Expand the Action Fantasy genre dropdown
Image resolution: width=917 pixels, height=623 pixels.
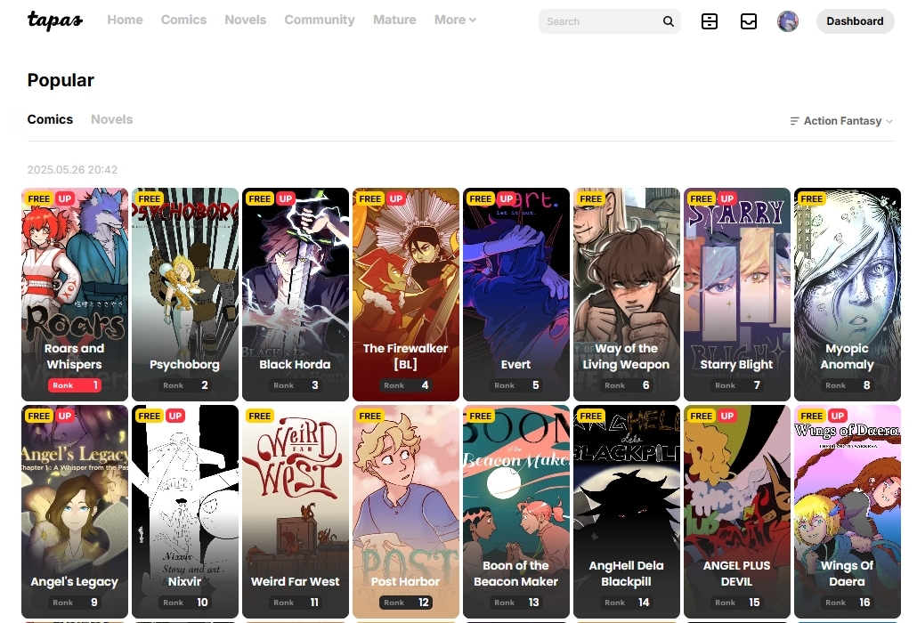[x=842, y=121]
